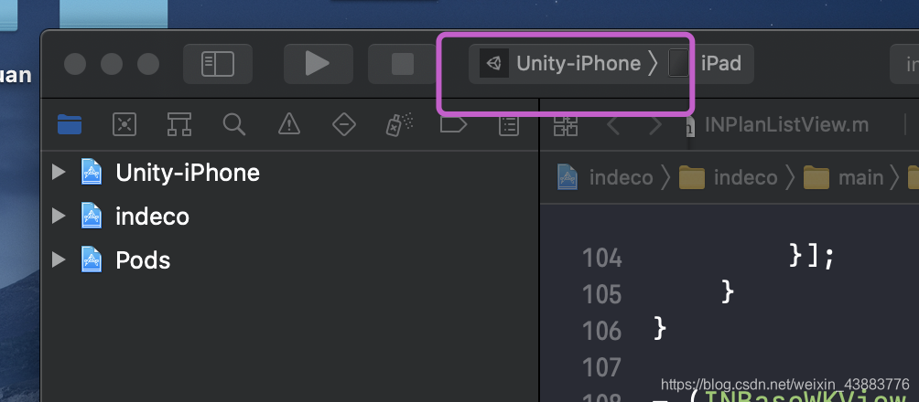The width and height of the screenshot is (919, 402).
Task: Open the Symbol navigator
Action: coord(178,124)
